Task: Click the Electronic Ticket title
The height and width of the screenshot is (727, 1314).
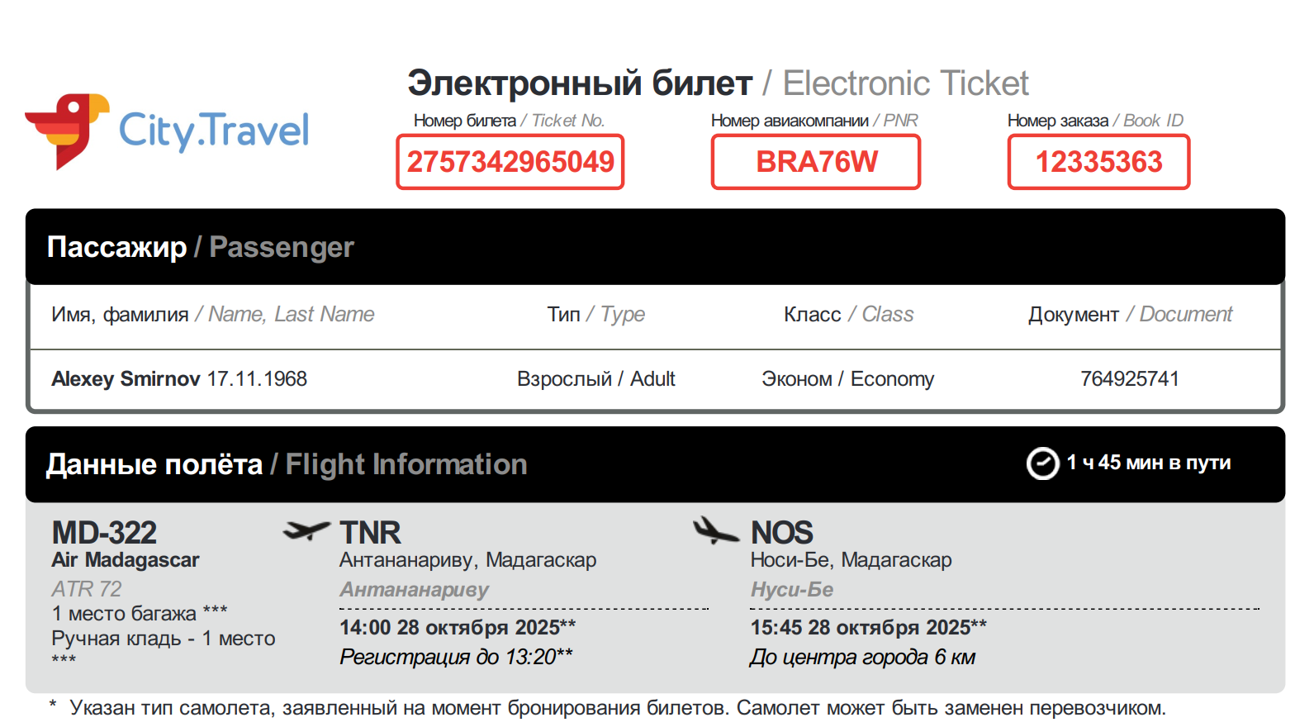Action: [x=717, y=83]
